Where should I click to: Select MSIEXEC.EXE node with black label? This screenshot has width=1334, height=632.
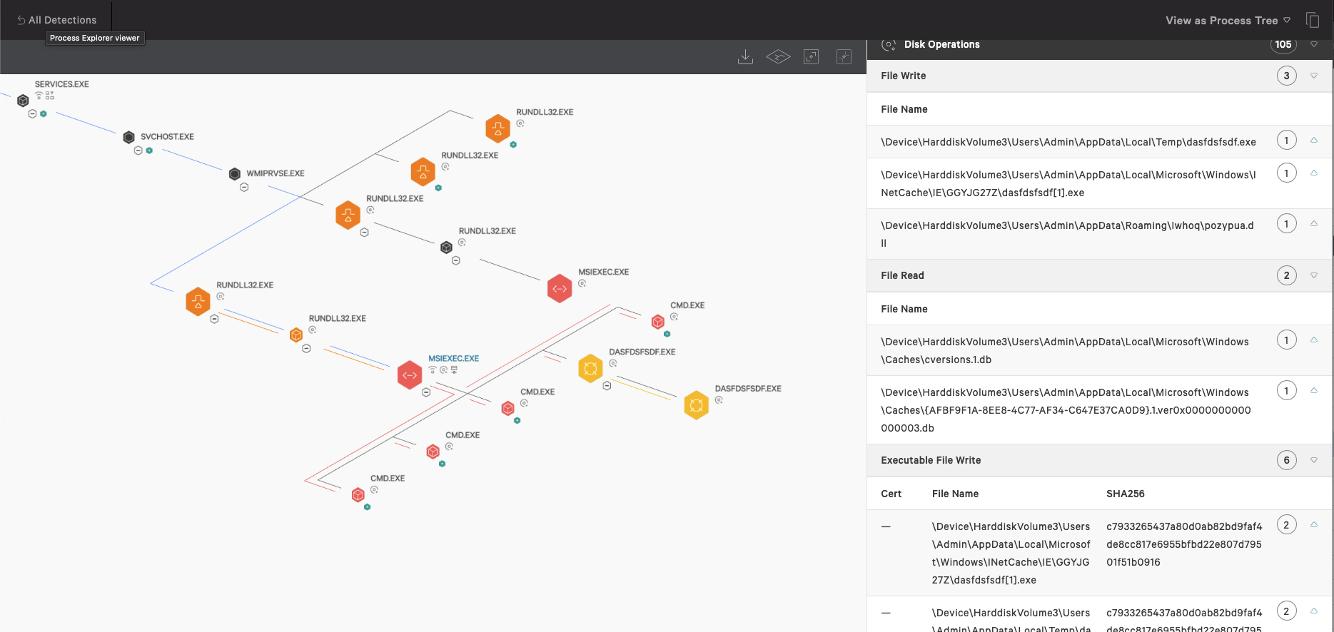pos(560,289)
